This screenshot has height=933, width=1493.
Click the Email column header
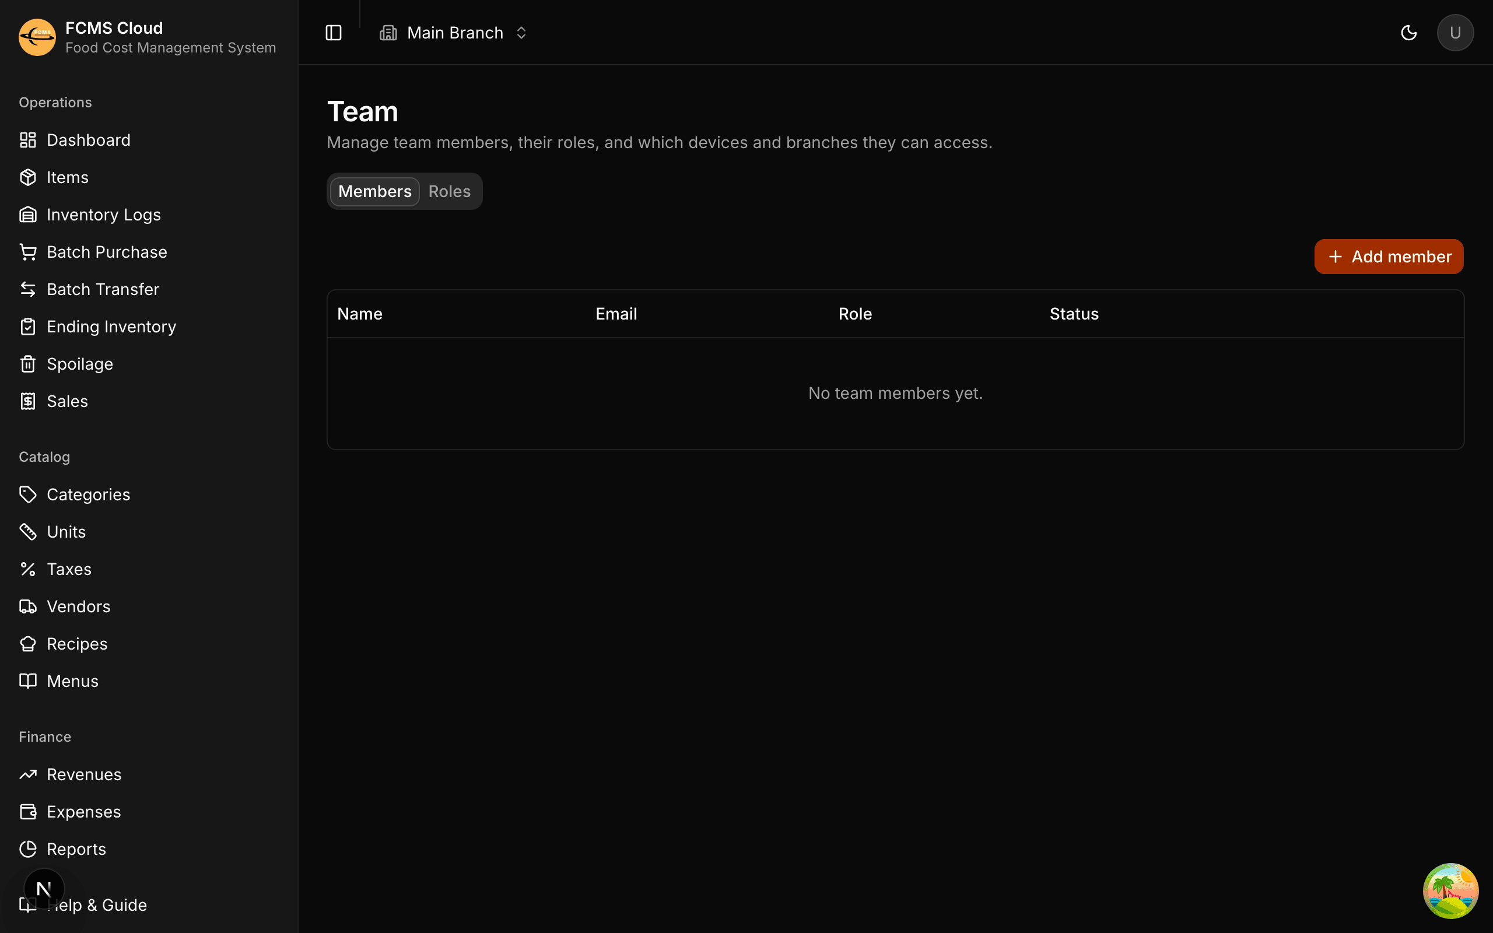click(616, 314)
